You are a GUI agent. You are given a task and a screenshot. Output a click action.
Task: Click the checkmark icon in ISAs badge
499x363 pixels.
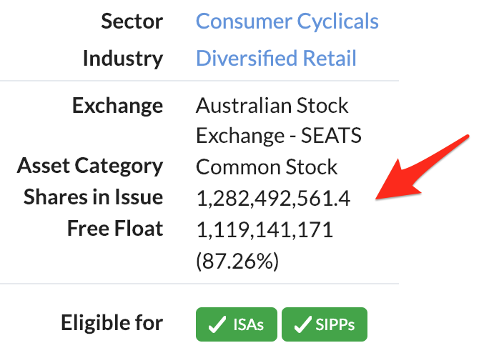click(217, 324)
